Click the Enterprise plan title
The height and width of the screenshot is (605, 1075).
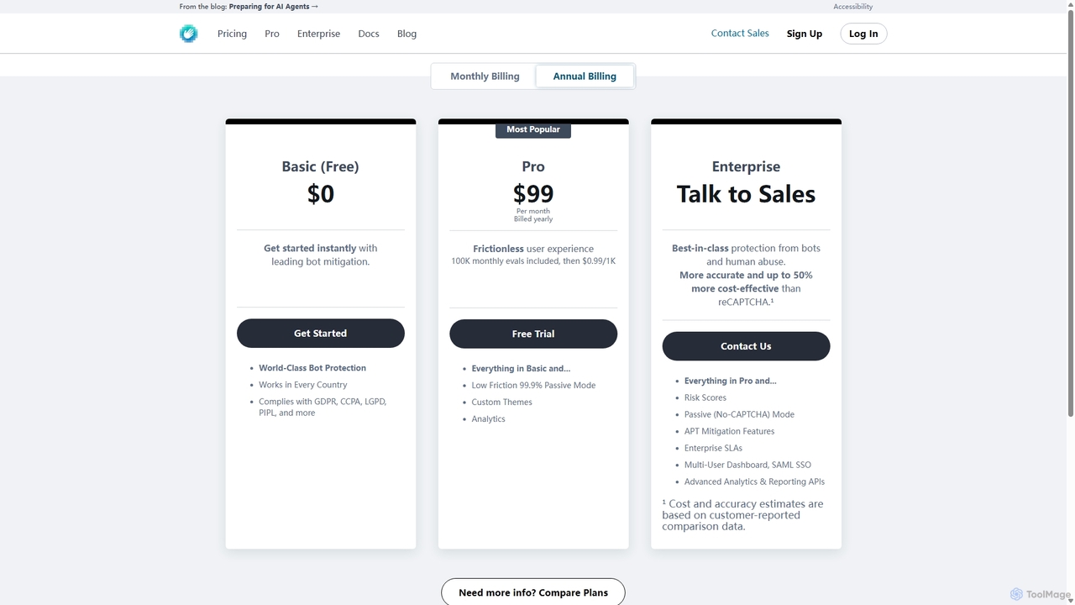click(746, 166)
